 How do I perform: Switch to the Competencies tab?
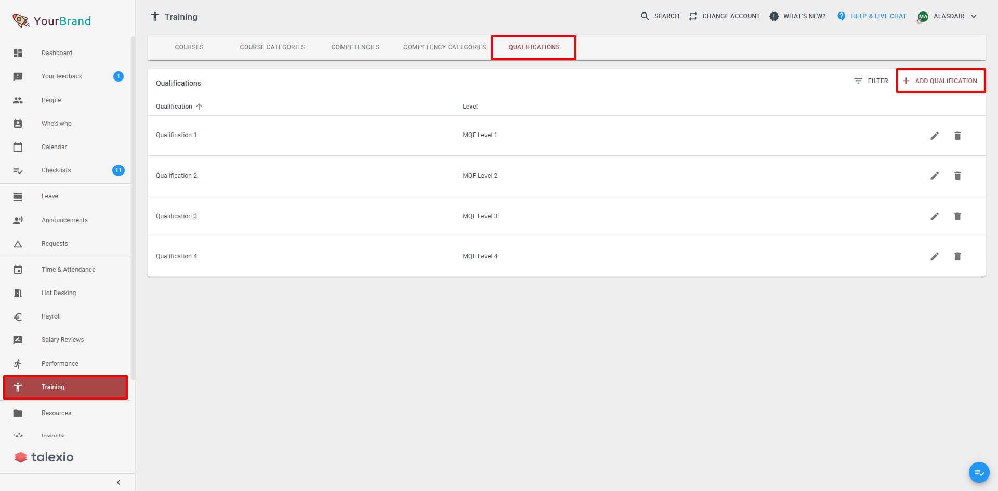point(356,47)
